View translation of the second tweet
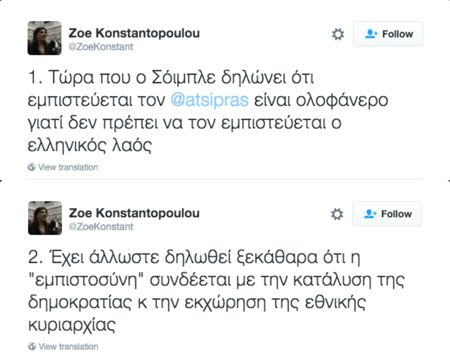Image resolution: width=450 pixels, height=358 pixels. 67,347
